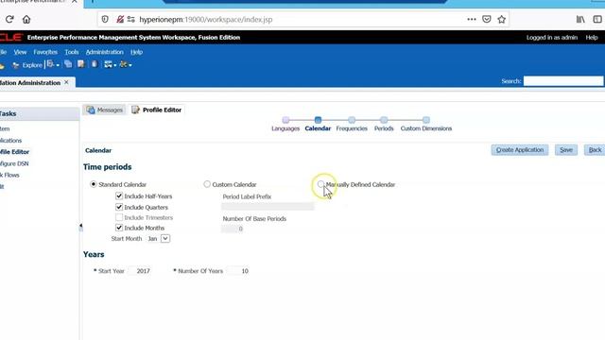Open the Help menu in the blue menu bar
The height and width of the screenshot is (340, 605).
point(136,52)
